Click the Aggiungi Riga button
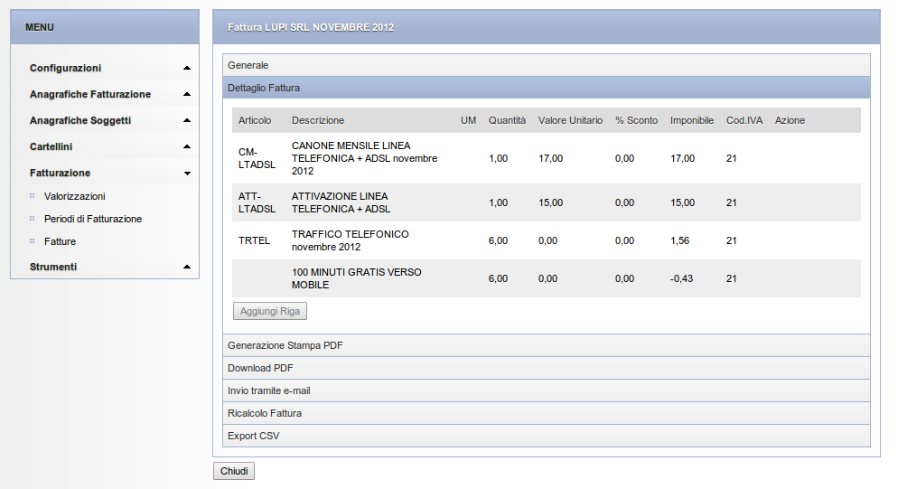 click(x=270, y=311)
